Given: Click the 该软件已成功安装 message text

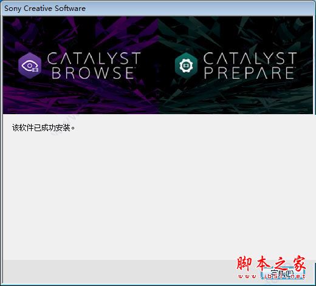Looking at the screenshot, I should 43,128.
